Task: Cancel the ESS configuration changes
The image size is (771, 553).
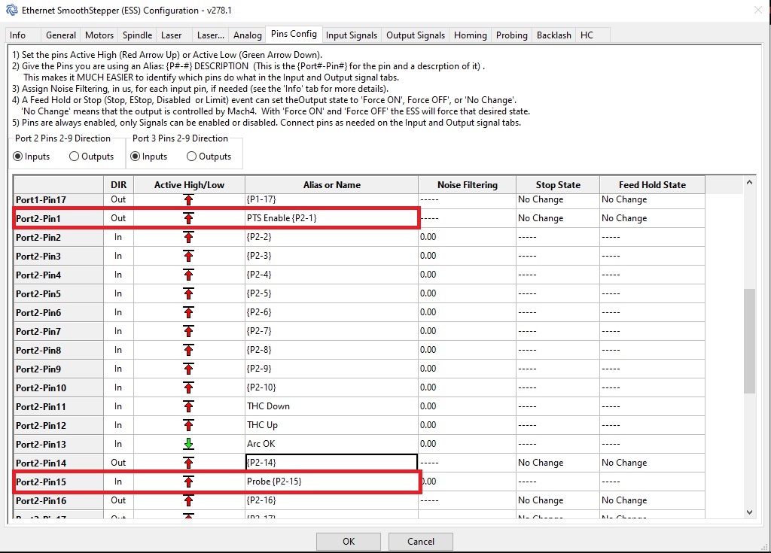Action: 420,541
